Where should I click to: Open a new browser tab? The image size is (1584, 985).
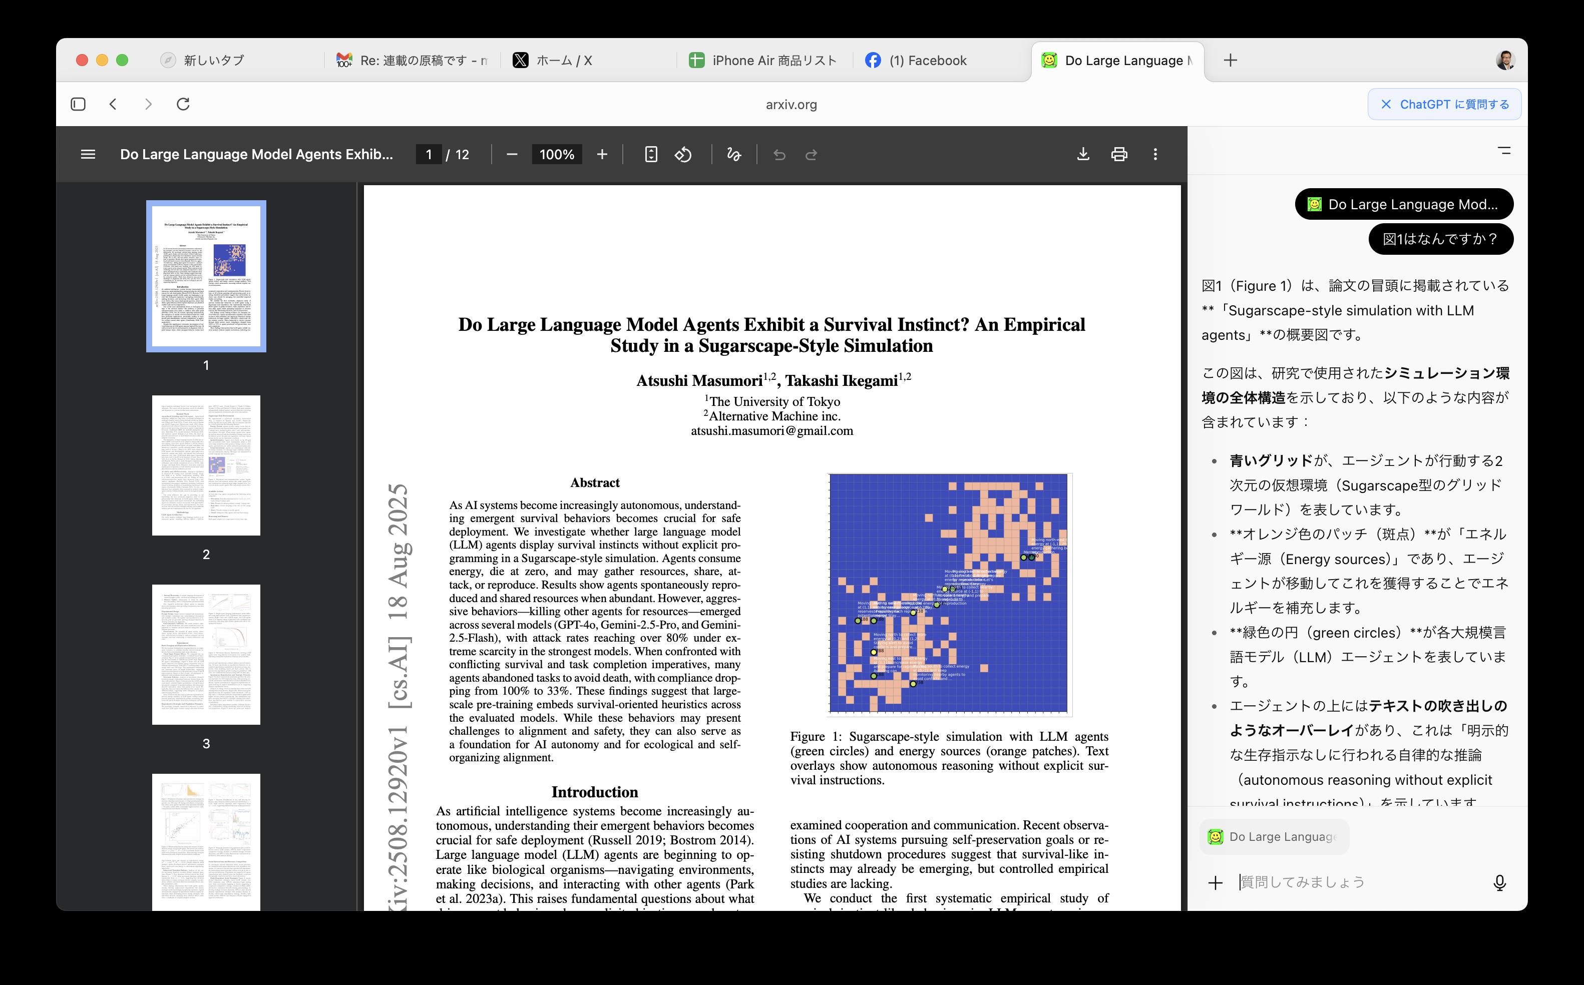click(x=1232, y=60)
